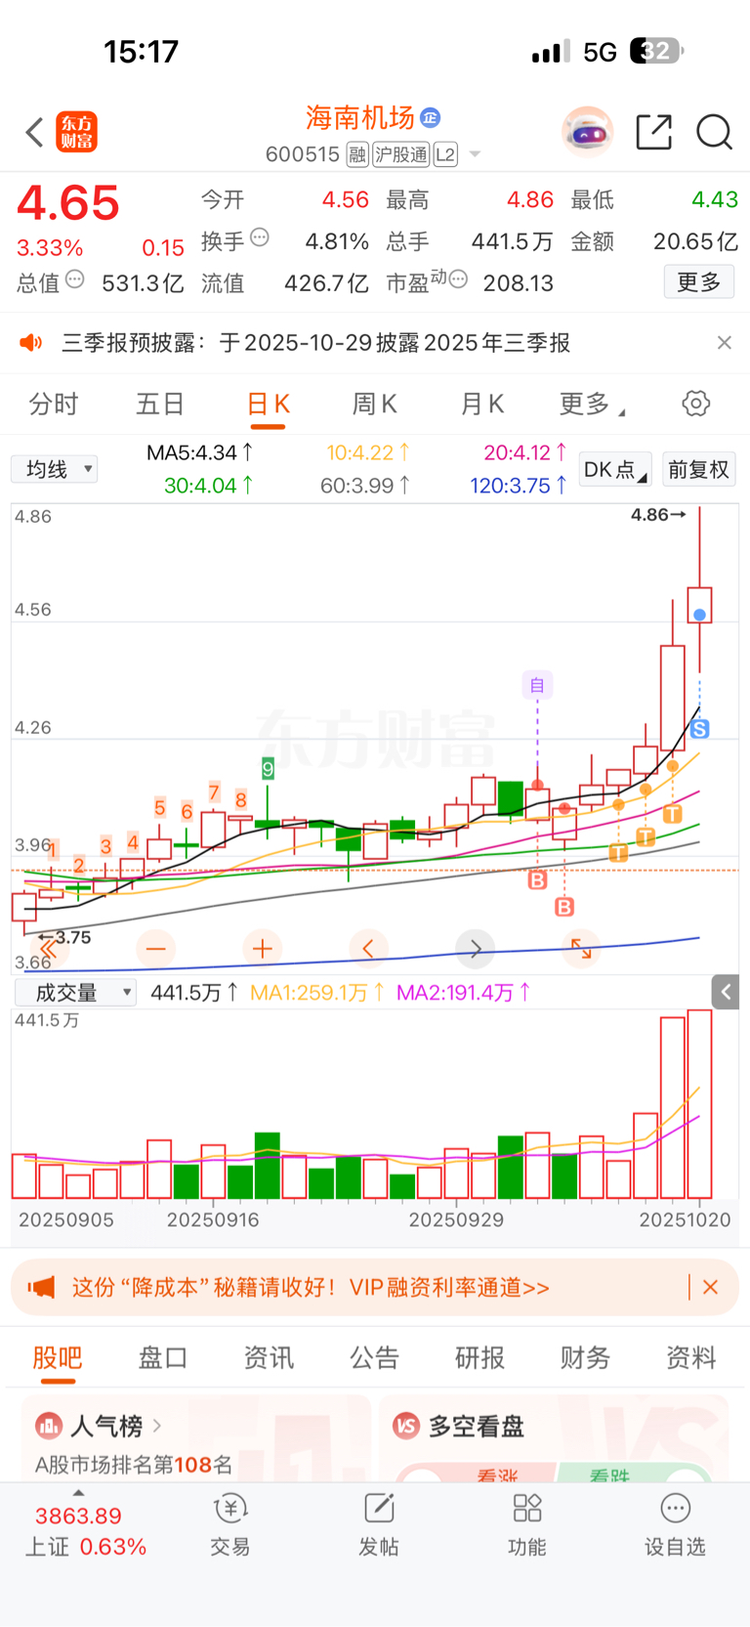Expand chart to fullscreen icon
750x1627 pixels.
581,948
